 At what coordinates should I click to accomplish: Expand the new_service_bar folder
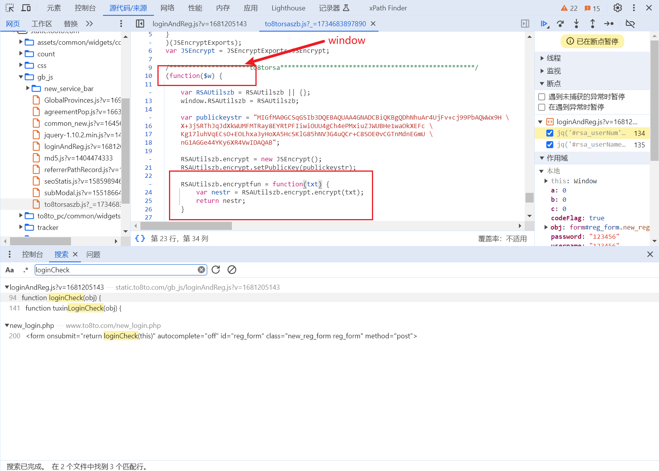[x=28, y=88]
